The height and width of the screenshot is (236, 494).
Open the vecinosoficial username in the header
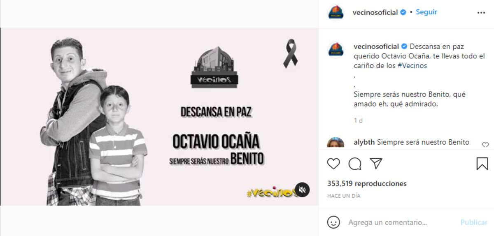click(376, 12)
